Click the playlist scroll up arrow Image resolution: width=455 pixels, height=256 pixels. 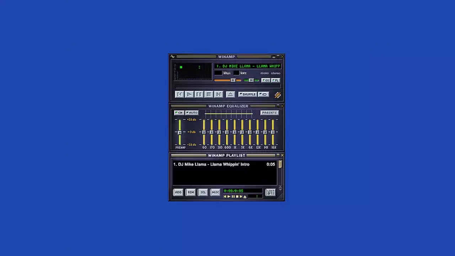tap(280, 187)
